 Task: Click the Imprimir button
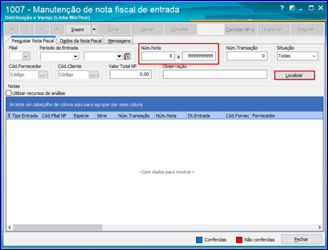[x=306, y=29]
